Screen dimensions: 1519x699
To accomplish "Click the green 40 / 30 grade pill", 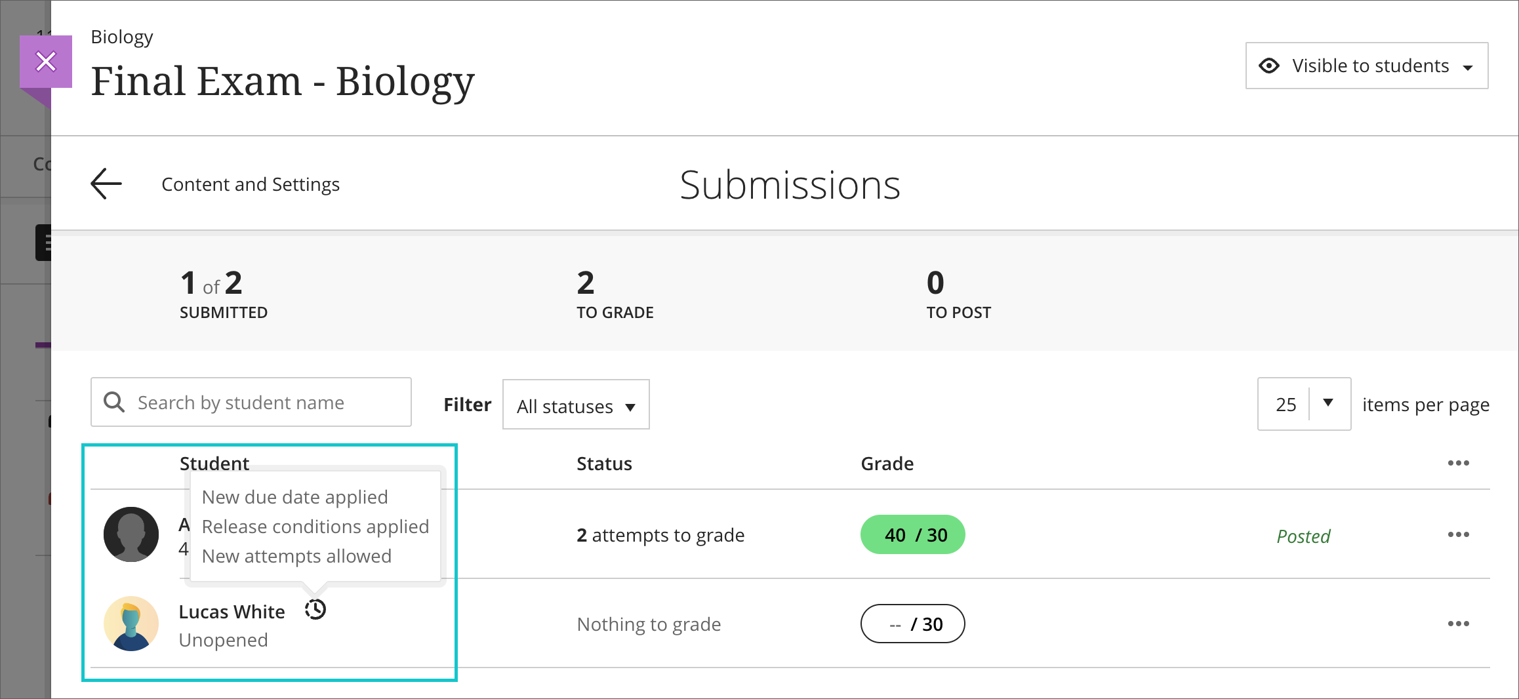I will 912,534.
